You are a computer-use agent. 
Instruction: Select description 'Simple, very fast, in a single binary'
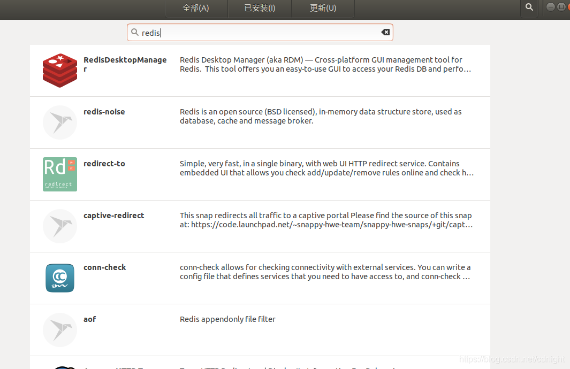click(x=327, y=168)
